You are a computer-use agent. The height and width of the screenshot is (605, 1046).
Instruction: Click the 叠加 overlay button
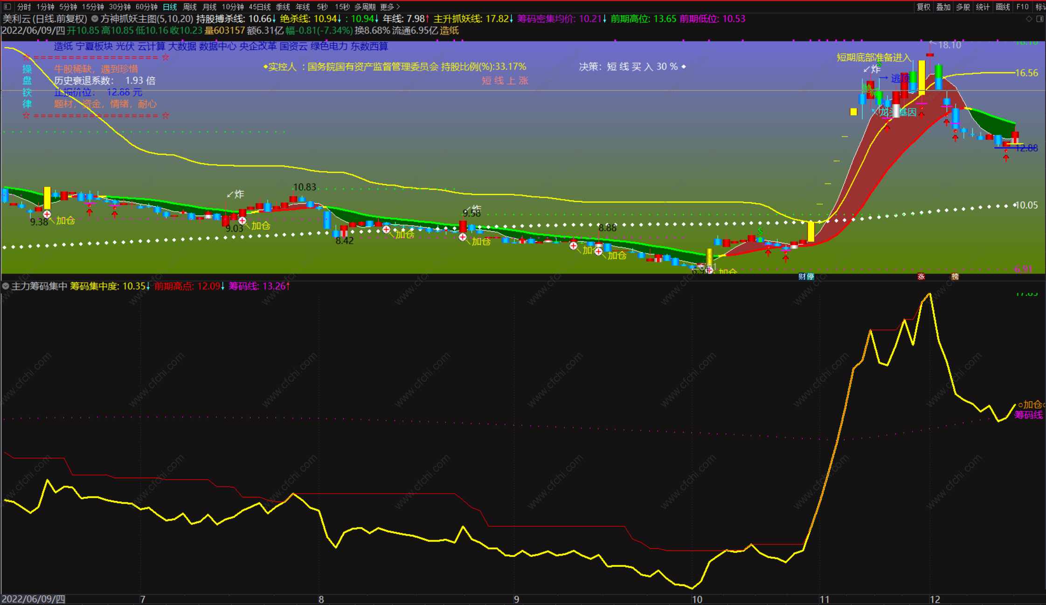click(x=943, y=7)
